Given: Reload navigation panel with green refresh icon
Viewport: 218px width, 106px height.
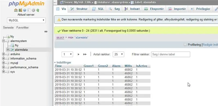Looking at the screenshot, I should [38, 10].
